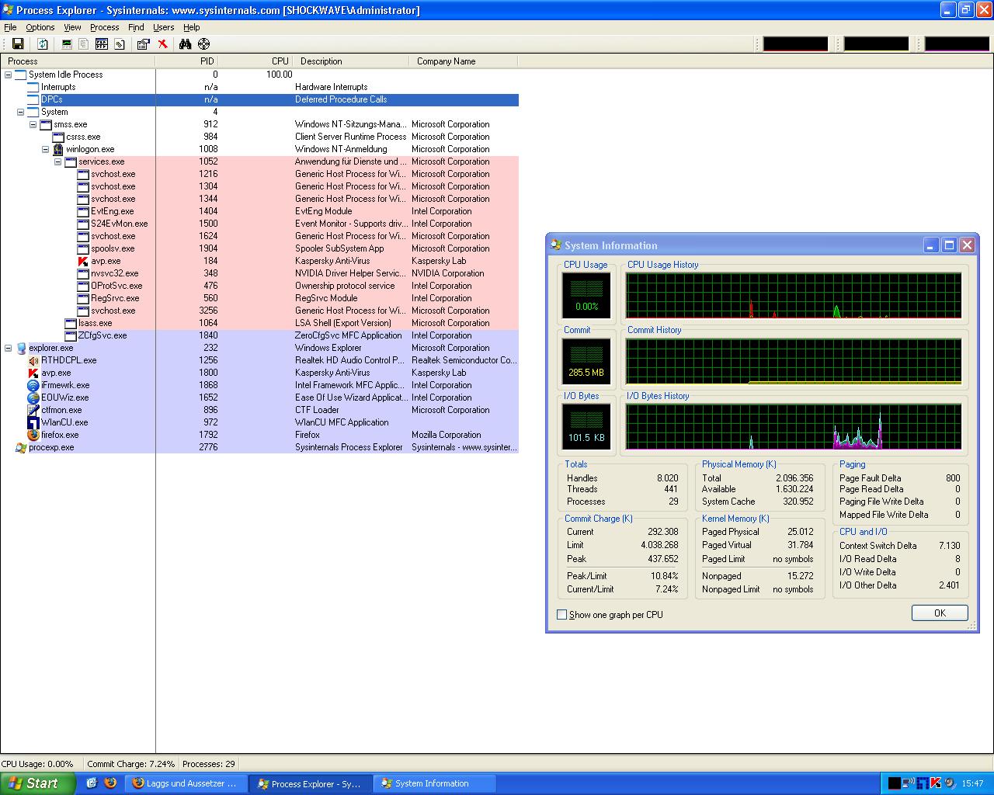Click the Commit History graph

794,361
